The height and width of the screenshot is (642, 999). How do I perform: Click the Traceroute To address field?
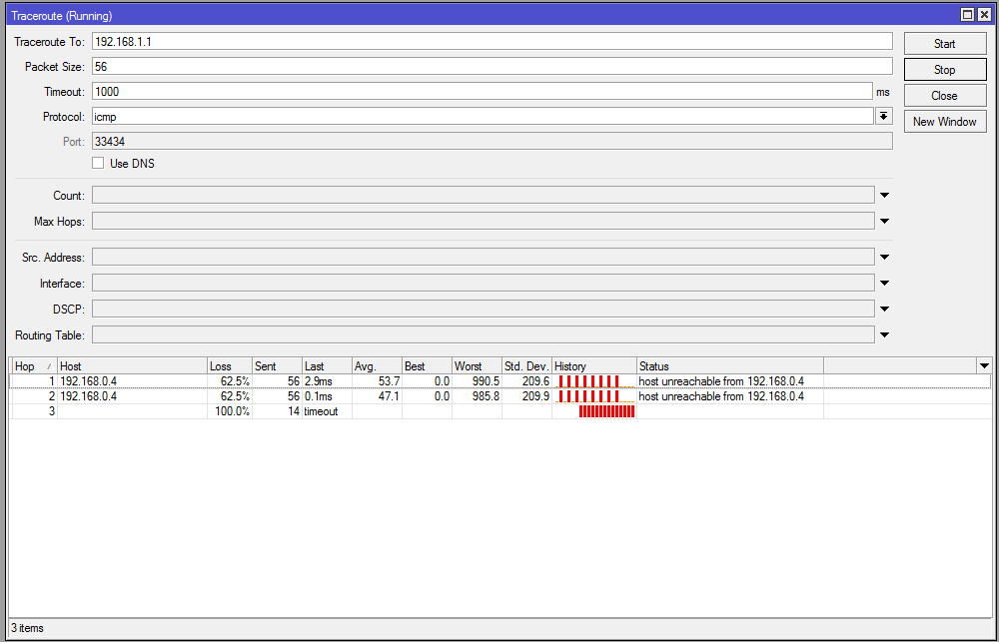coord(492,41)
